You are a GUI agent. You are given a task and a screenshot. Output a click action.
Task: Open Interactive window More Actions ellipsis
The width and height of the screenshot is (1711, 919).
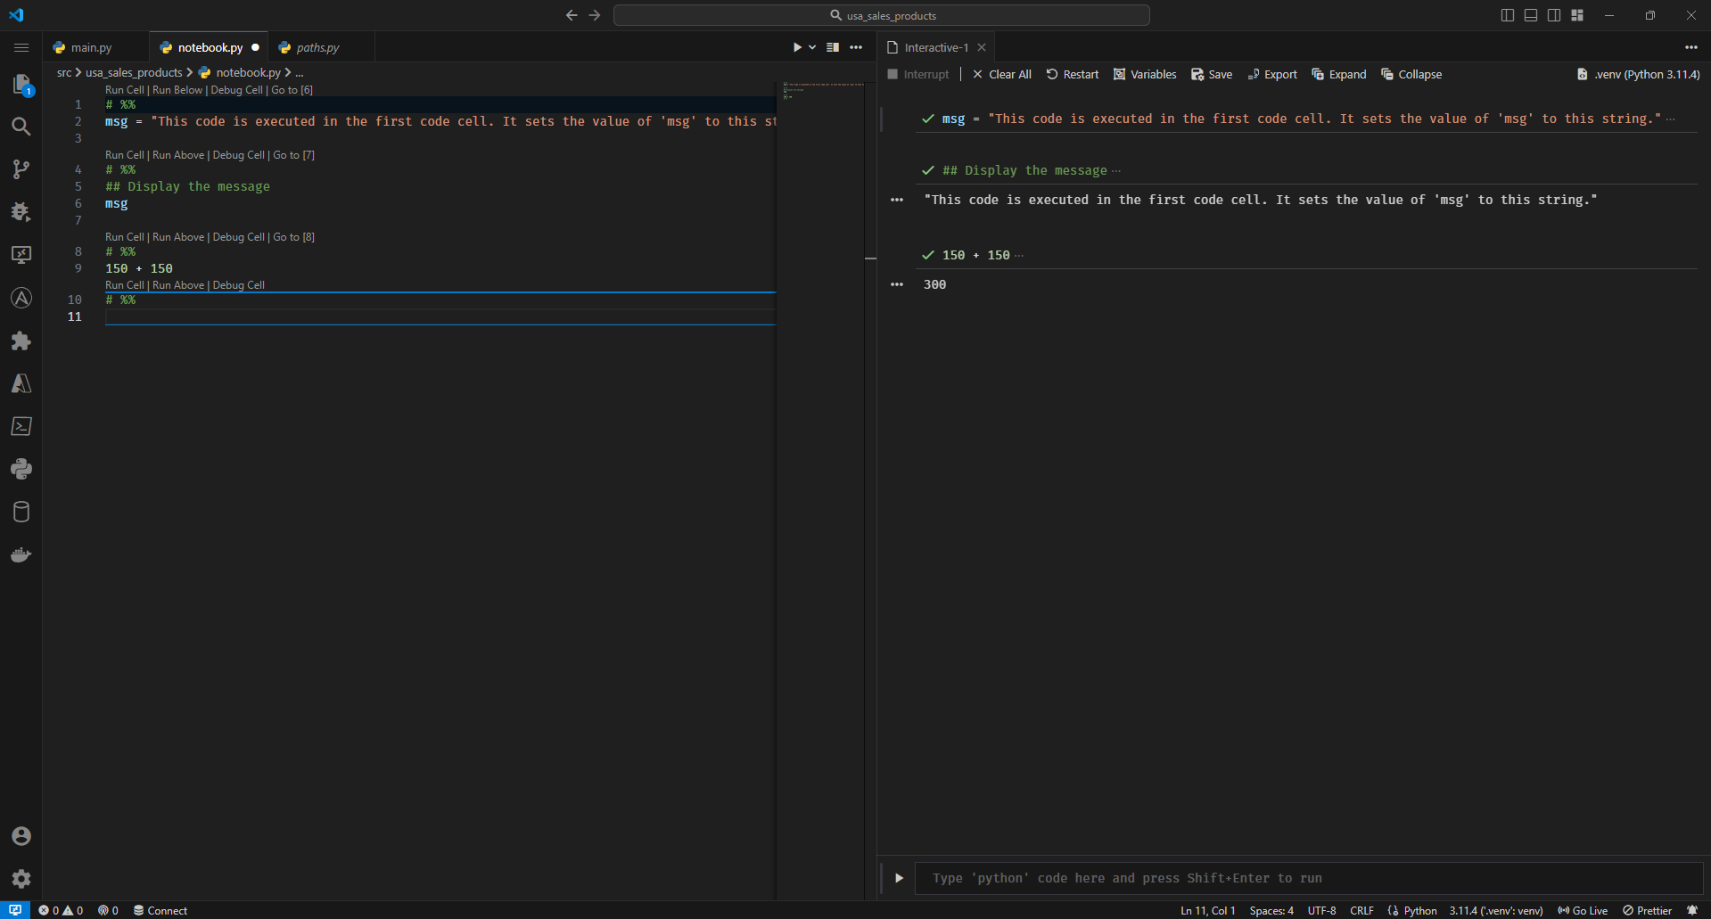click(x=1691, y=47)
